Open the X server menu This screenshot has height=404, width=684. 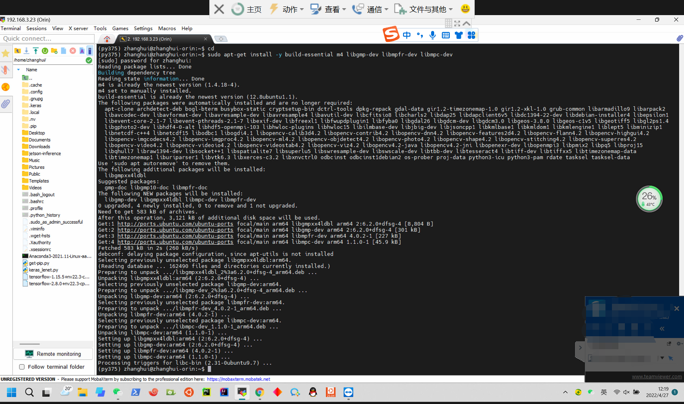point(78,28)
